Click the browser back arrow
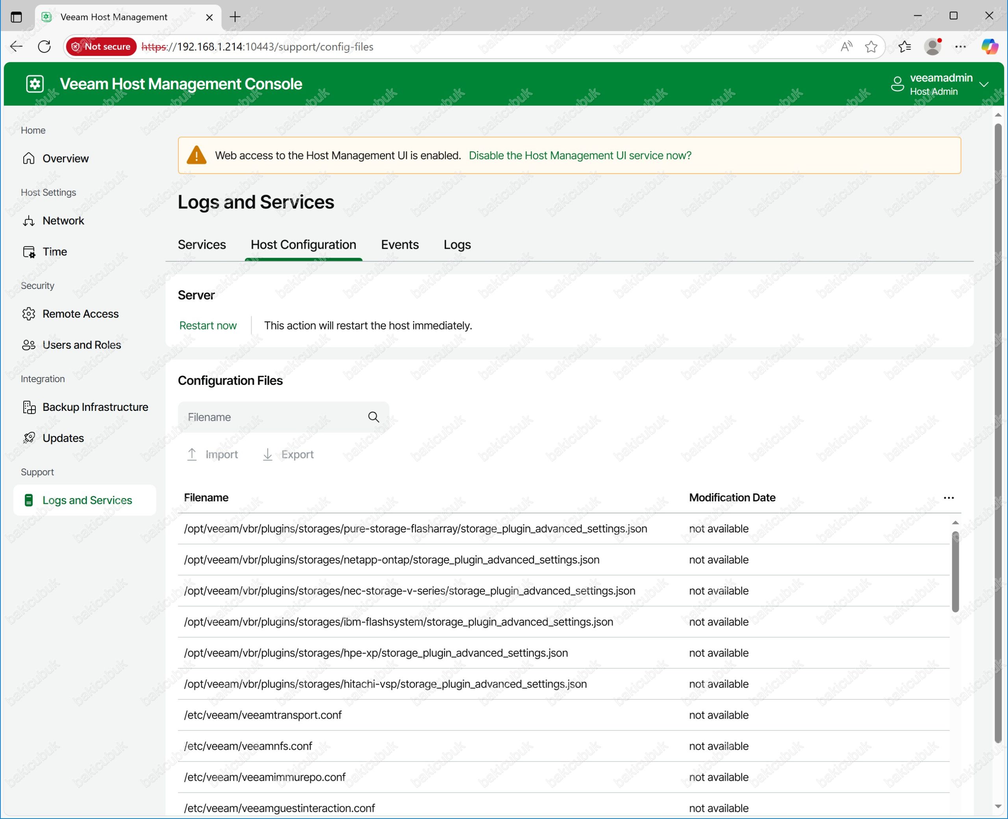This screenshot has height=819, width=1008. point(17,46)
